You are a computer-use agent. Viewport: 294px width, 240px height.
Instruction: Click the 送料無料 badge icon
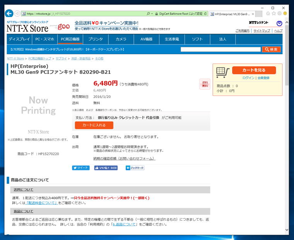point(205,84)
